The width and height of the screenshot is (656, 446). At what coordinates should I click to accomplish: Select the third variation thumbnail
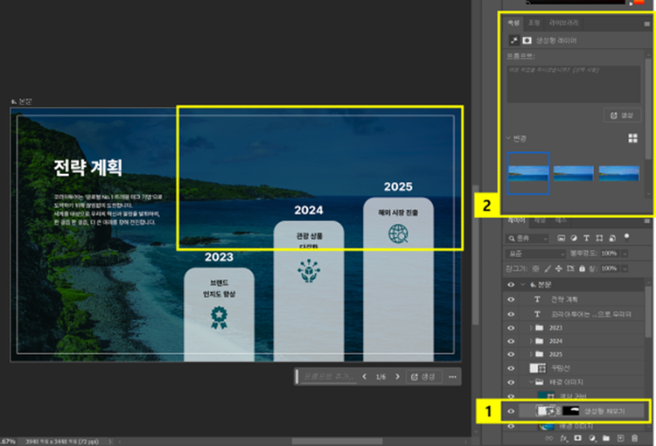click(x=618, y=173)
